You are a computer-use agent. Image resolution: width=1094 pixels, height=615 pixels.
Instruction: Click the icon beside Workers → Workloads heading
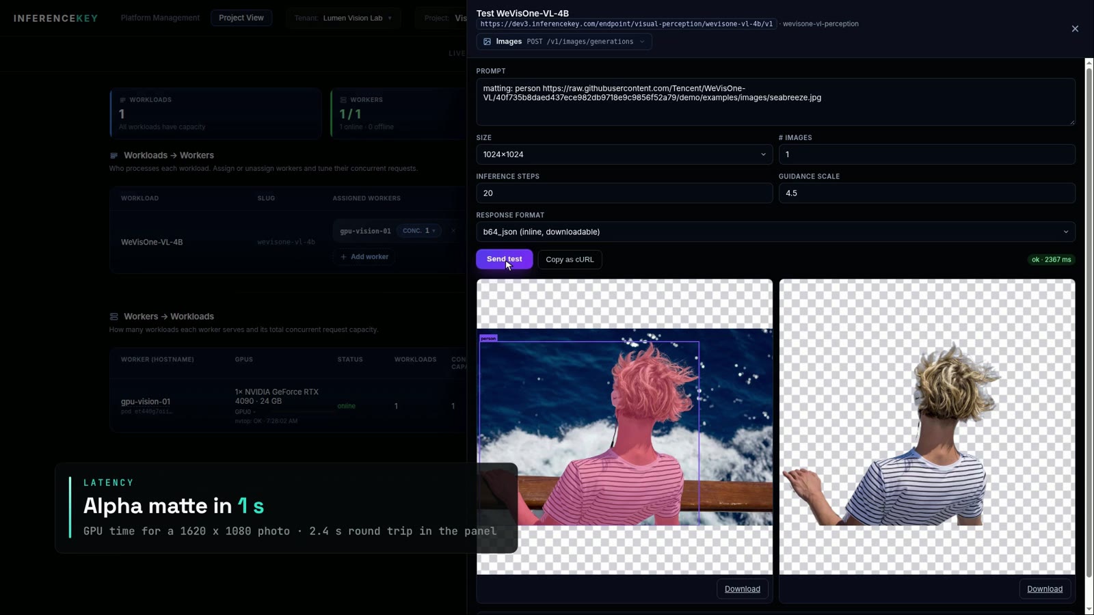pyautogui.click(x=114, y=317)
